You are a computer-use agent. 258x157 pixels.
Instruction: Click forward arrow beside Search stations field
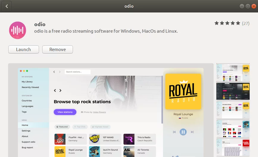point(60,72)
